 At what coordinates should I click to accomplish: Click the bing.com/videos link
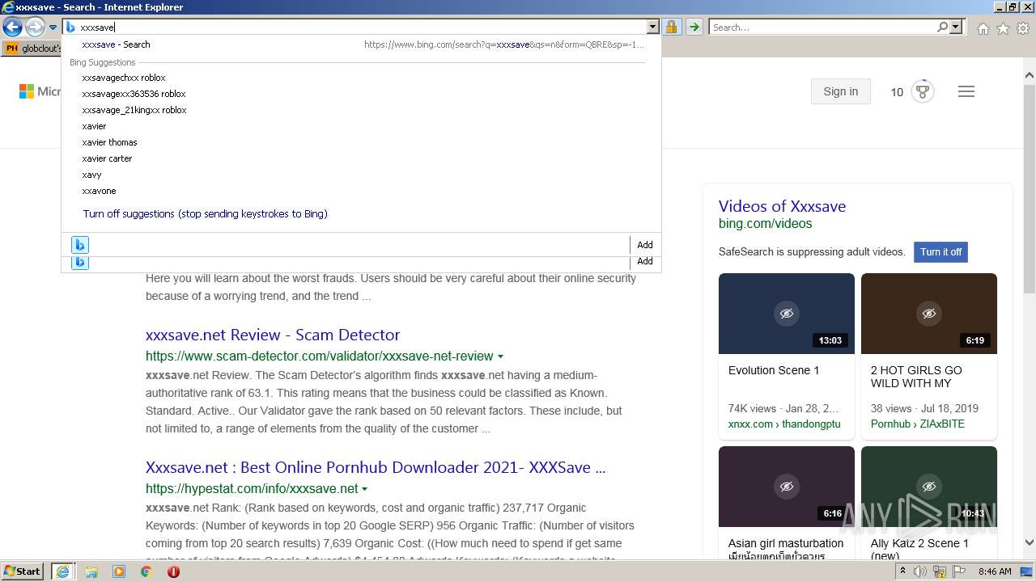coord(765,224)
